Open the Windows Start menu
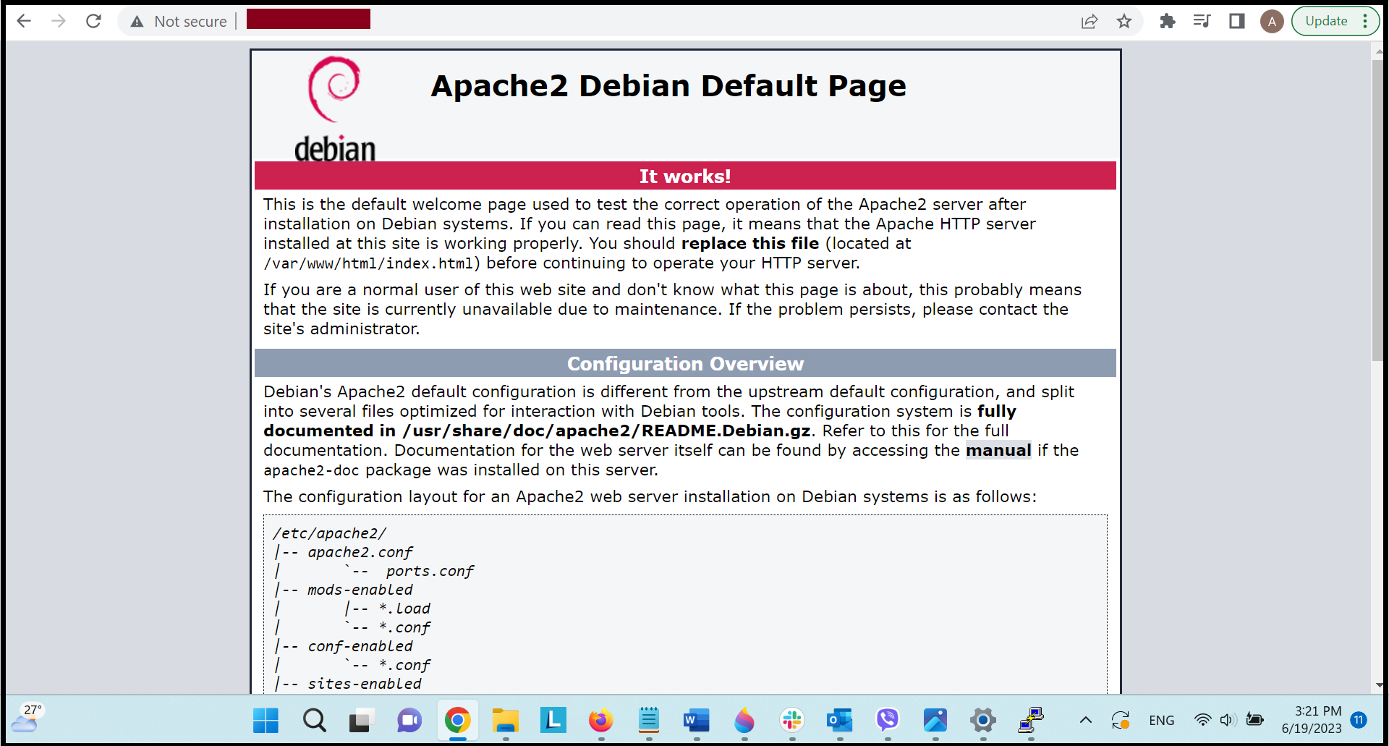The image size is (1389, 746). point(266,720)
